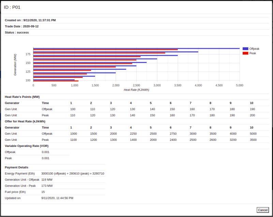
Task: Click '175' tick label on y-axis
Action: click(x=28, y=54)
